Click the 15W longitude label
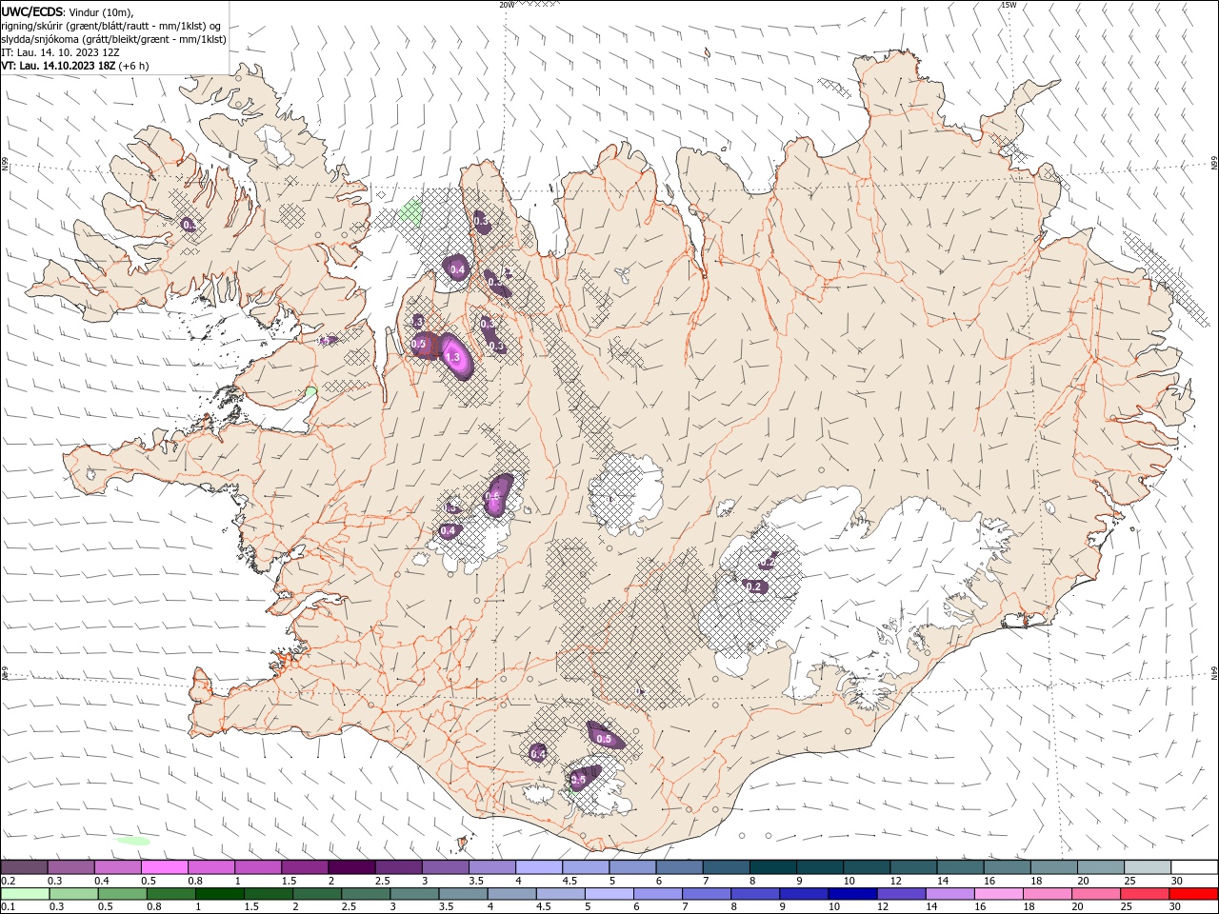The width and height of the screenshot is (1219, 914). pyautogui.click(x=1009, y=5)
